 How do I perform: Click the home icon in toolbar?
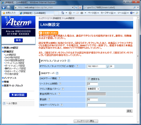click(x=63, y=13)
